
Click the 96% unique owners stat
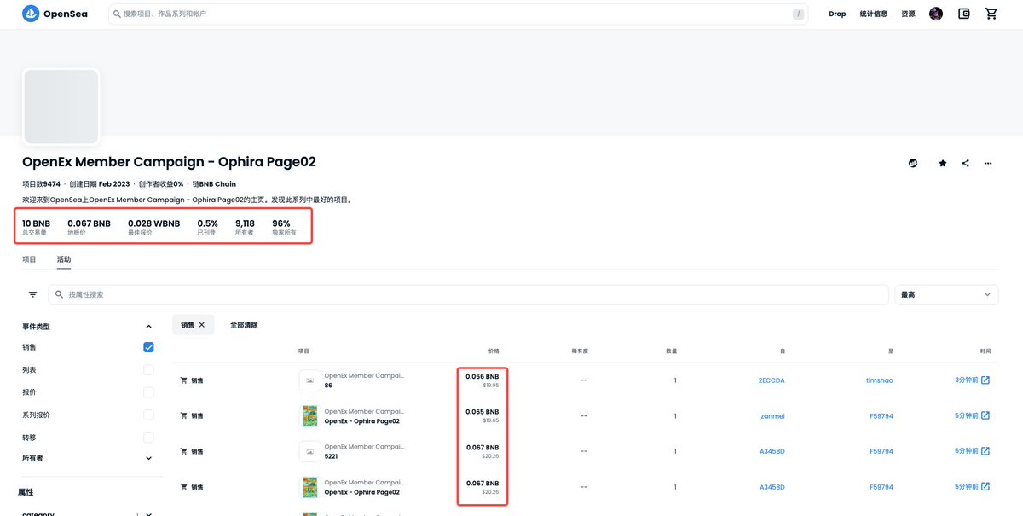(284, 227)
